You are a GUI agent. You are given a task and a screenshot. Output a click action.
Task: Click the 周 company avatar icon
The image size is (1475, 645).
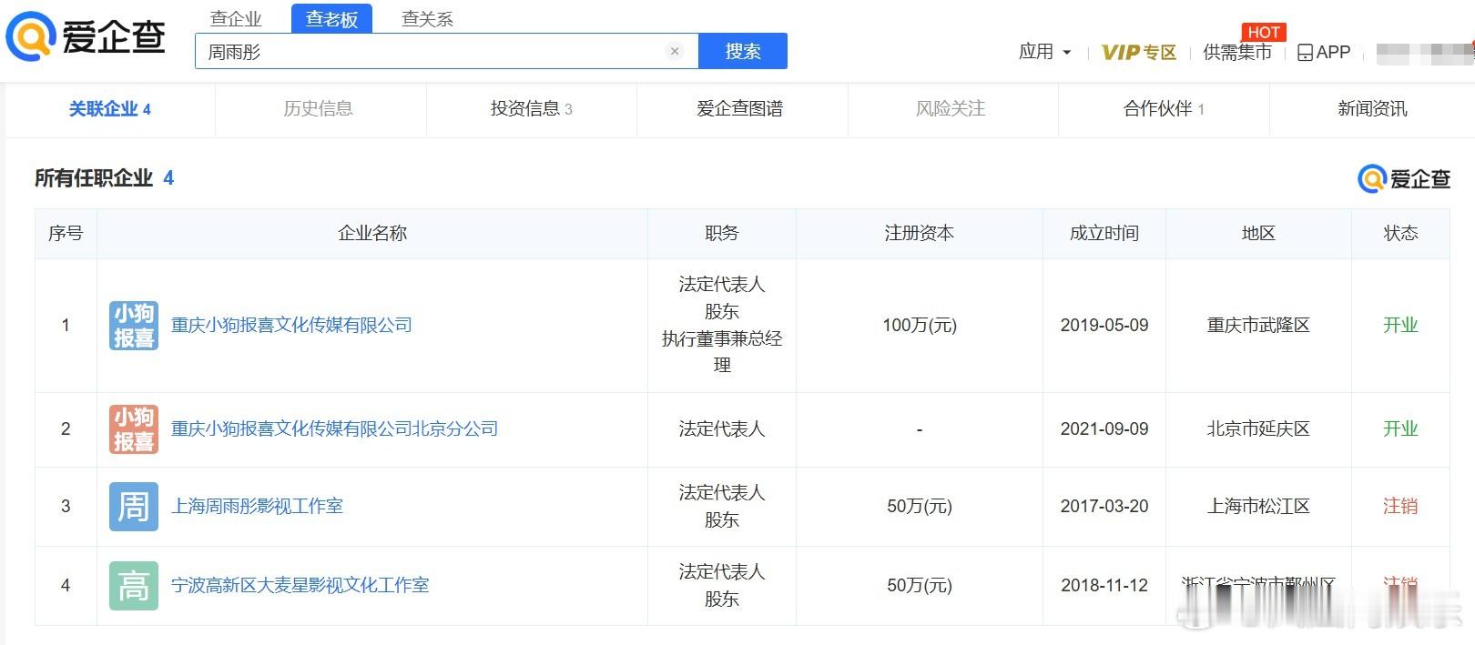[x=134, y=507]
